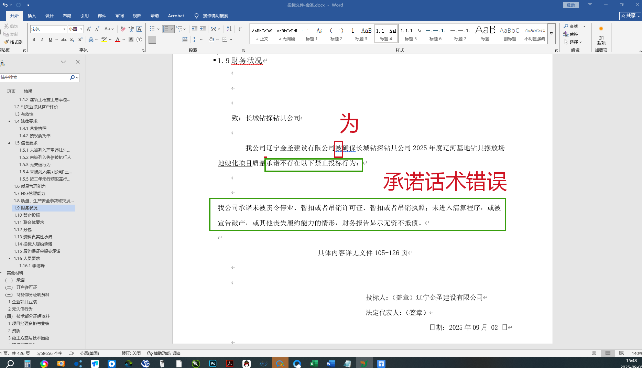Open the navigation pane search magnifier
This screenshot has width=642, height=368.
point(72,77)
